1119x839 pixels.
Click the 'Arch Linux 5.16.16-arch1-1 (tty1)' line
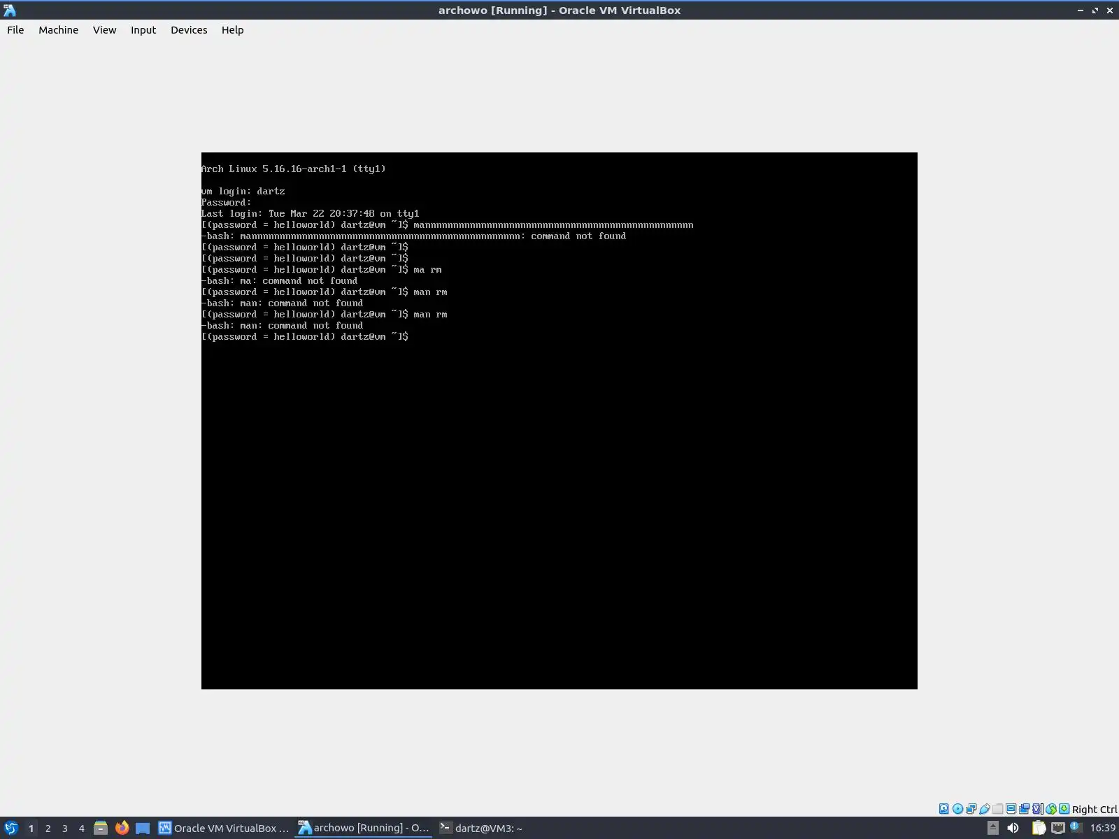click(x=294, y=168)
